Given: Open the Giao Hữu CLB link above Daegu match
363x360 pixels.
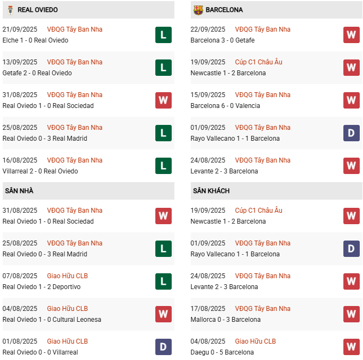Looking at the screenshot, I should (256, 341).
